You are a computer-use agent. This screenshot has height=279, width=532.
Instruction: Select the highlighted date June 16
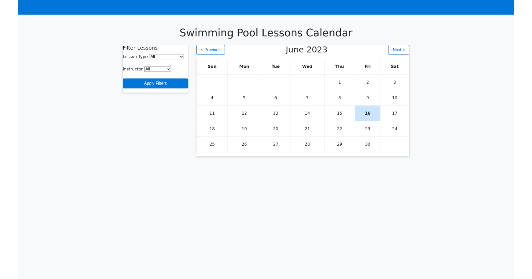(368, 113)
